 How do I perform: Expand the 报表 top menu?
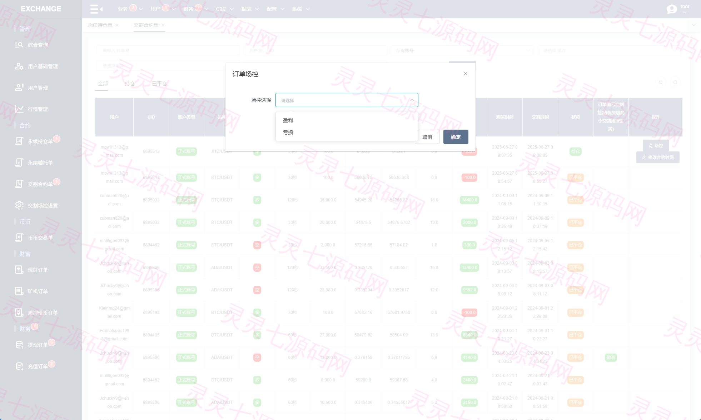click(x=250, y=9)
